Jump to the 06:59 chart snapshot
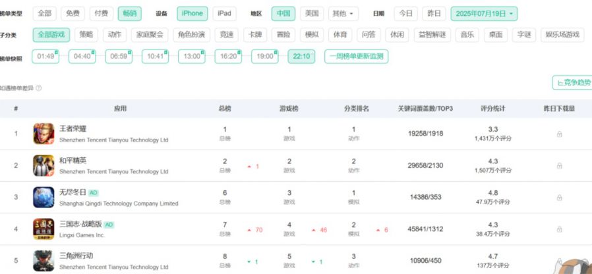Image resolution: width=592 pixels, height=274 pixels. 119,56
